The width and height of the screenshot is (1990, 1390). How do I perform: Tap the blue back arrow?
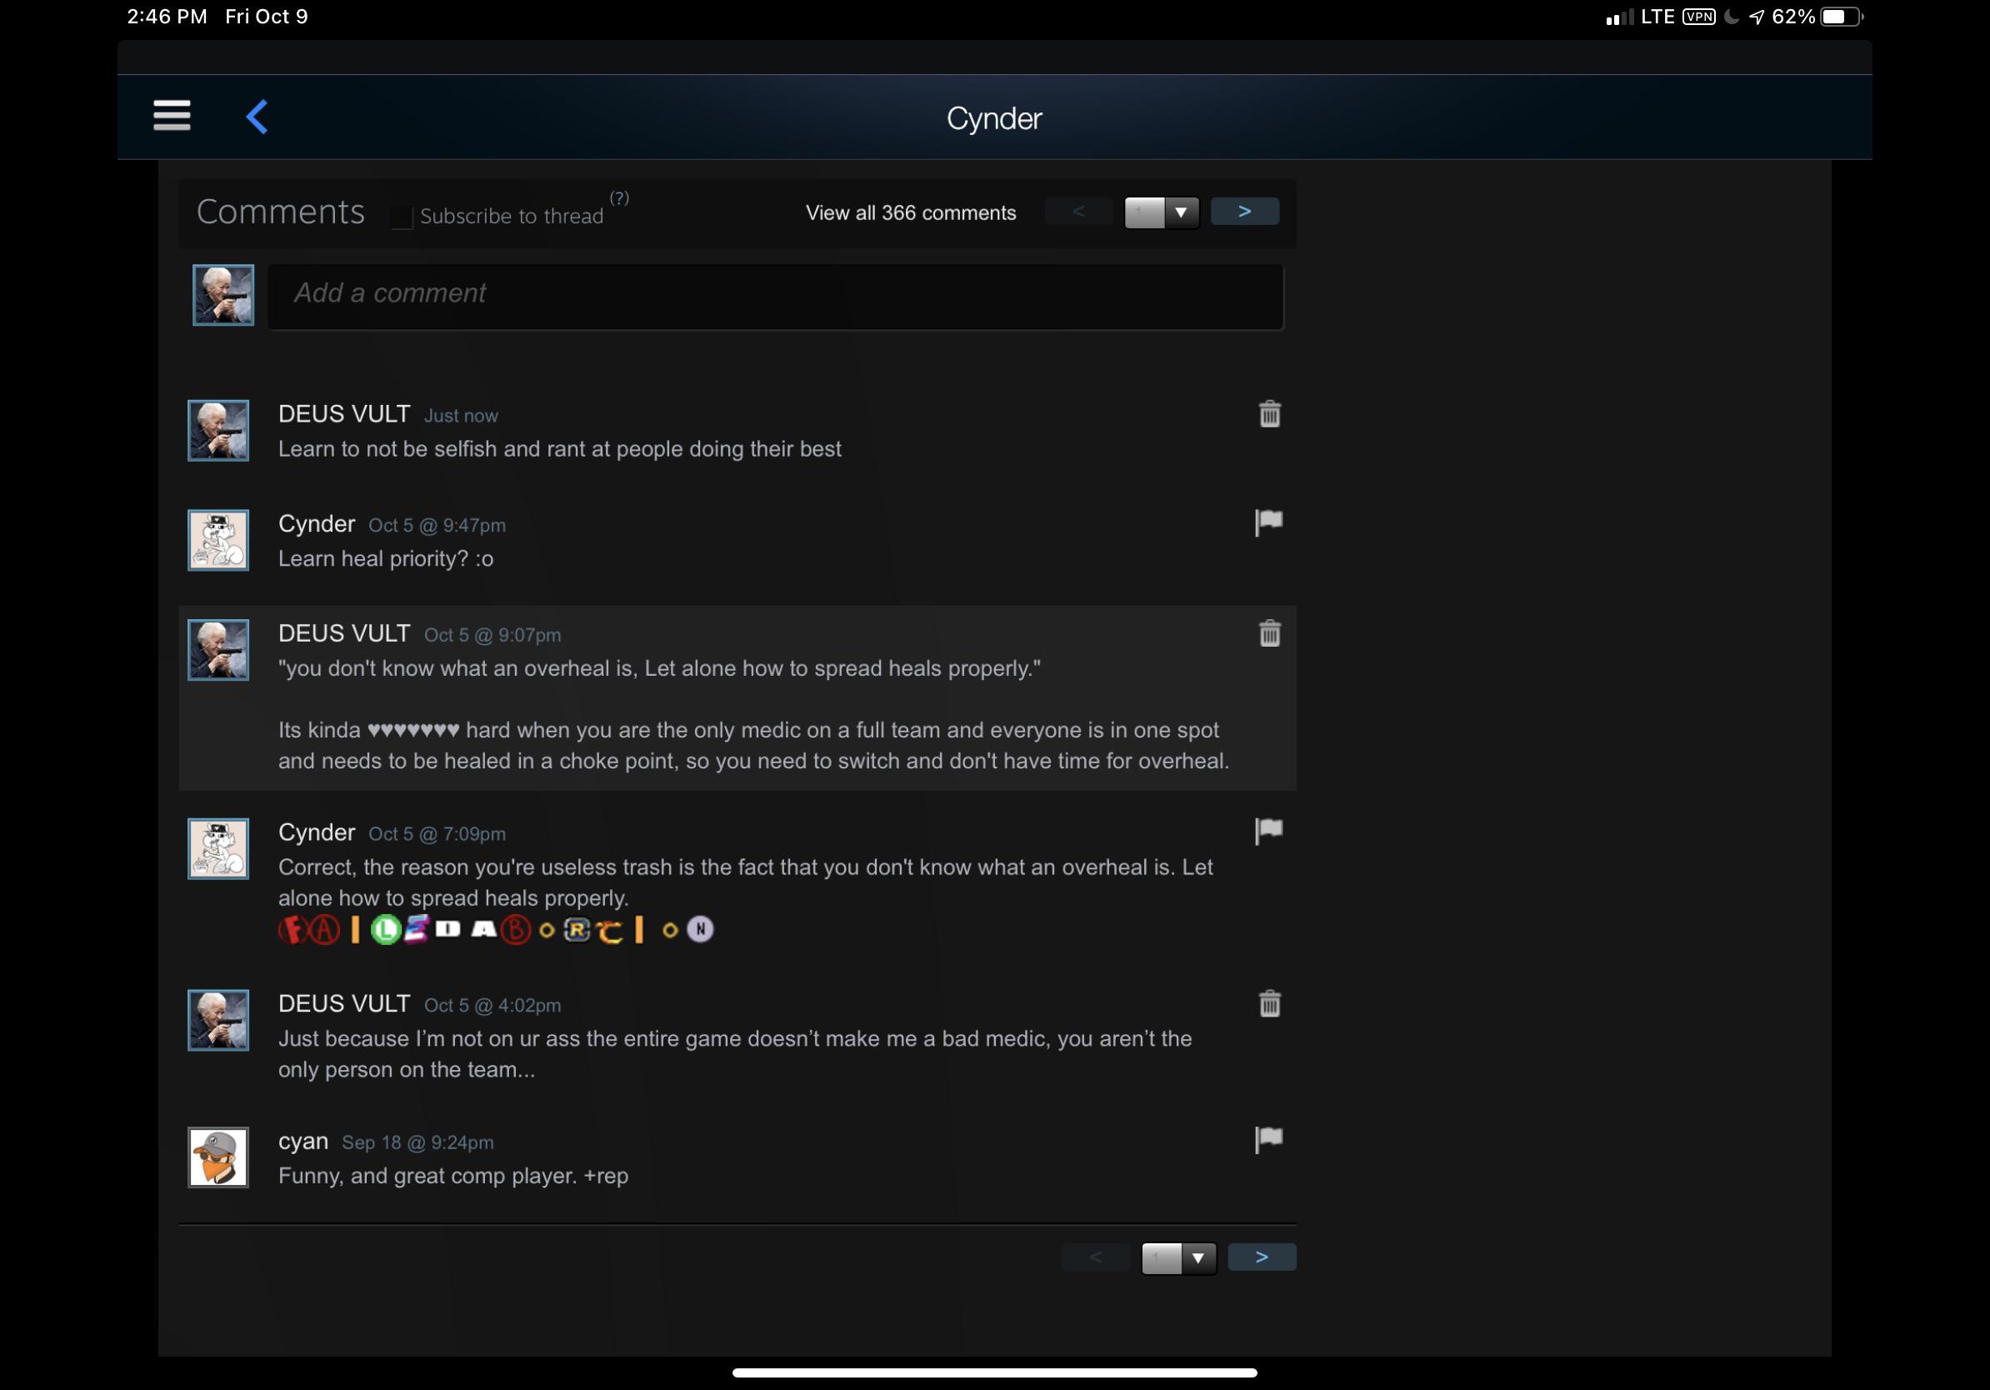click(x=257, y=116)
